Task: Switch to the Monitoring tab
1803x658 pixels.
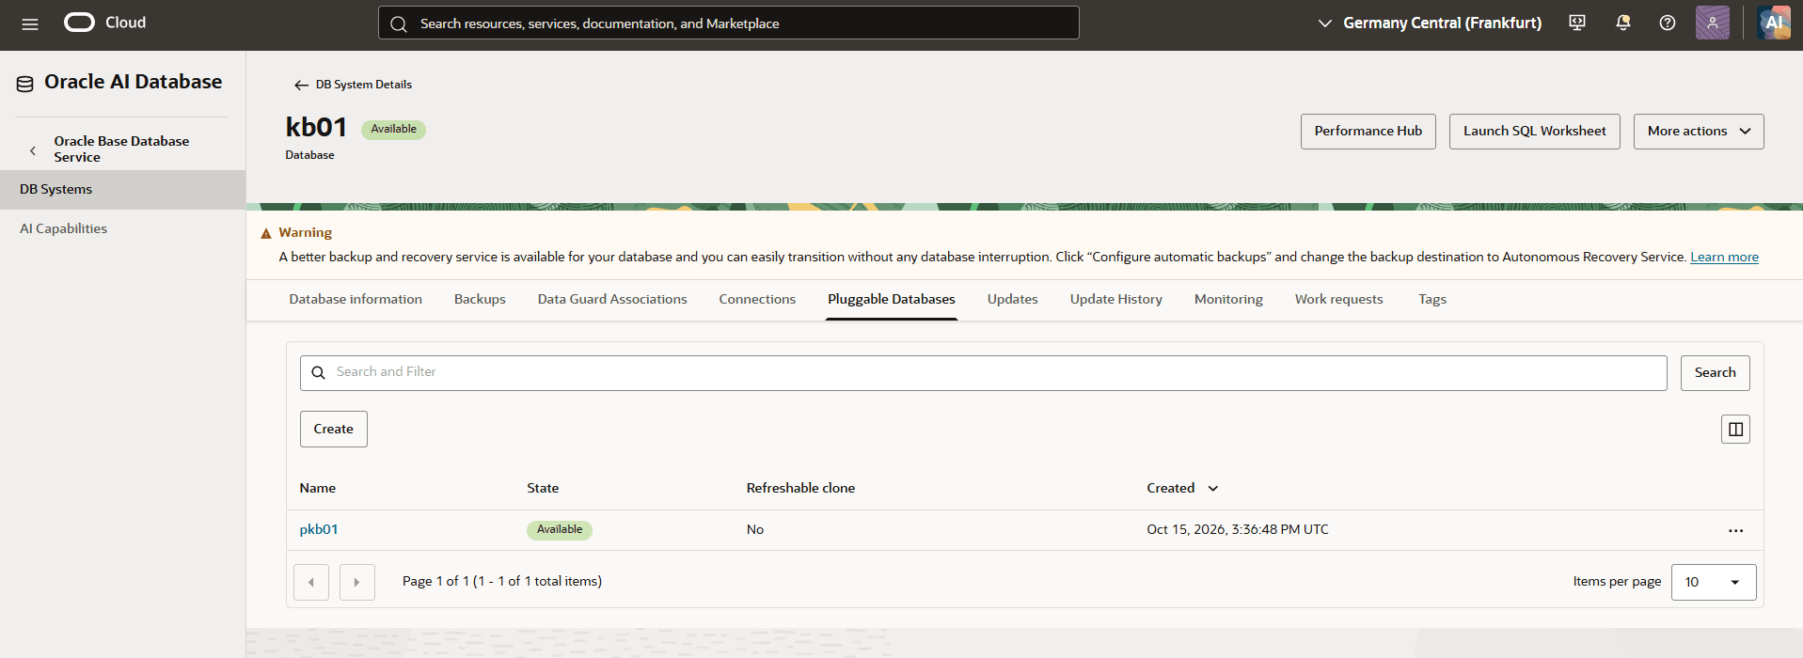Action: 1228,299
